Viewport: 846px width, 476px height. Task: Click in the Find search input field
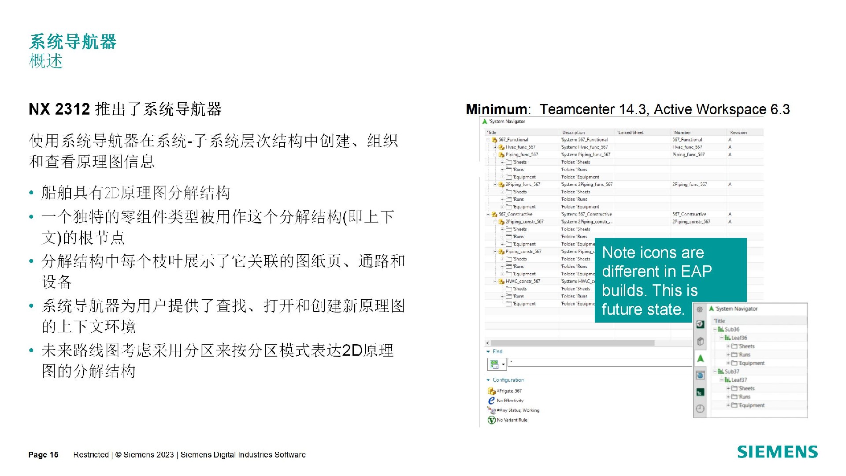click(x=600, y=362)
